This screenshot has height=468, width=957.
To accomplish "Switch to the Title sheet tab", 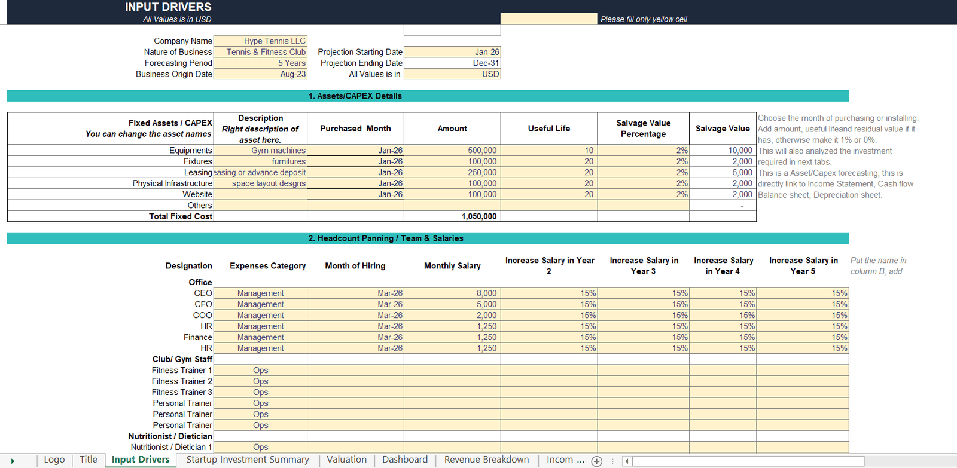I will [x=89, y=460].
